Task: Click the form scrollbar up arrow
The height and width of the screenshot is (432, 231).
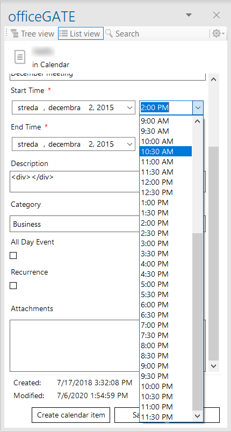Action: coord(214,80)
